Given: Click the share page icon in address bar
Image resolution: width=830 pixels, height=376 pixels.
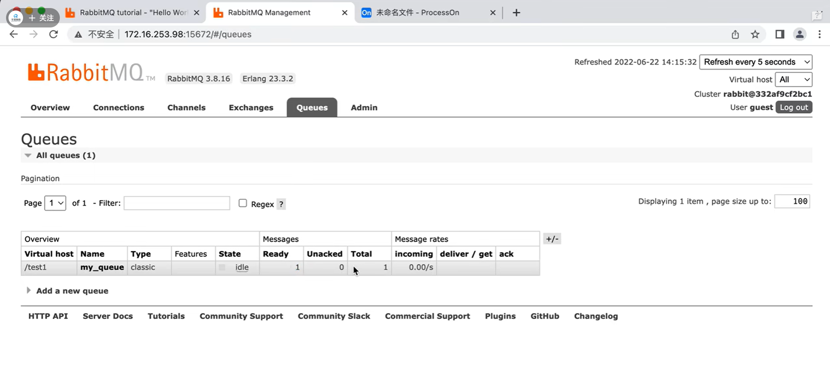Looking at the screenshot, I should pos(735,34).
